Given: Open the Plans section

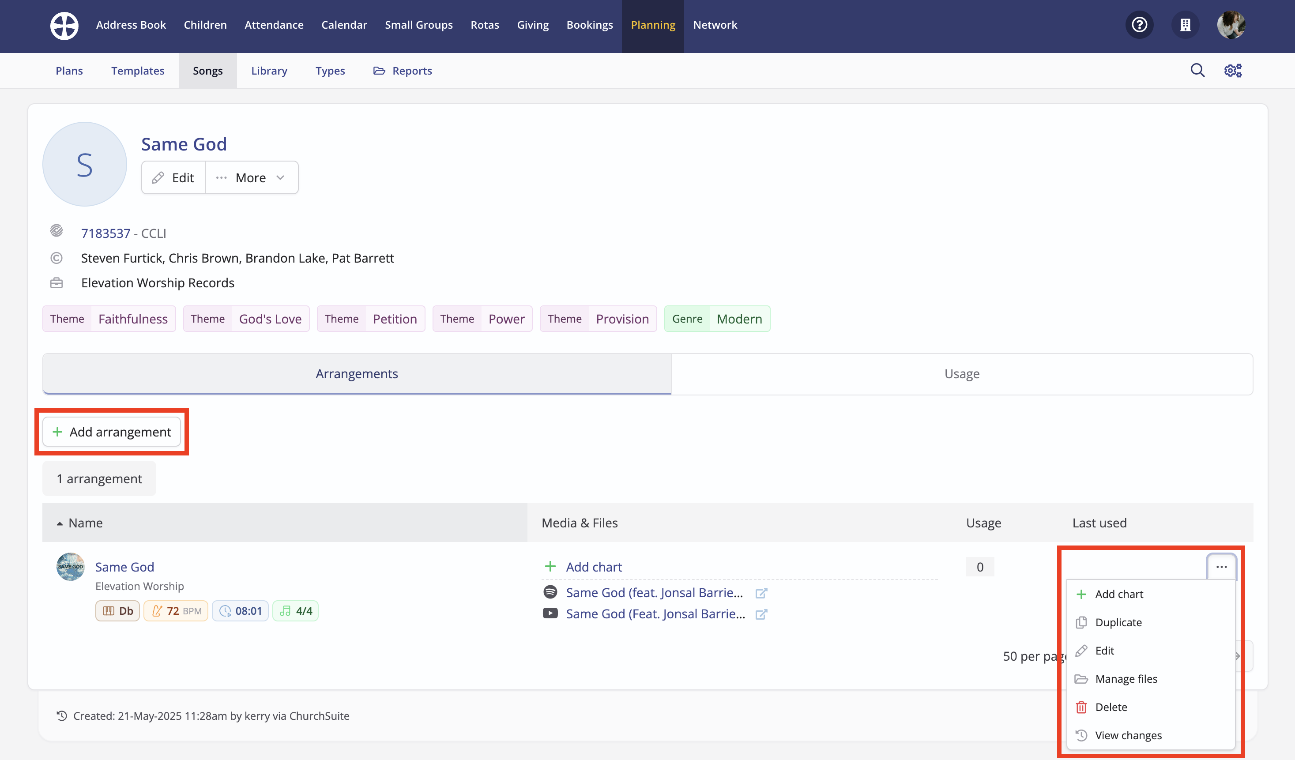Looking at the screenshot, I should [69, 71].
